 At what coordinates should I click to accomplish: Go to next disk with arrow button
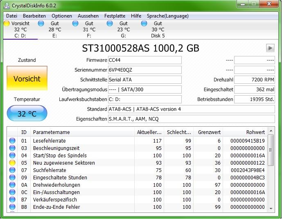point(270,48)
